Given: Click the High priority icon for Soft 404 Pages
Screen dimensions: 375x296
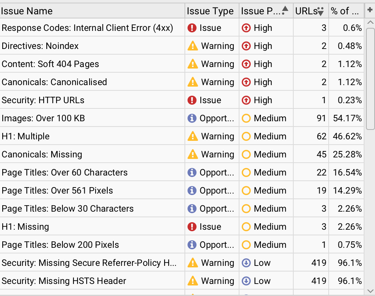Looking at the screenshot, I should coord(246,64).
